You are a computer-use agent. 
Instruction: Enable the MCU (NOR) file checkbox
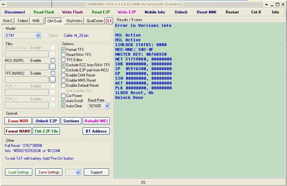(x=53, y=60)
